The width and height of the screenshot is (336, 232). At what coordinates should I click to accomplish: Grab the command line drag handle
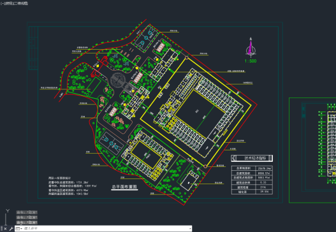1,229
